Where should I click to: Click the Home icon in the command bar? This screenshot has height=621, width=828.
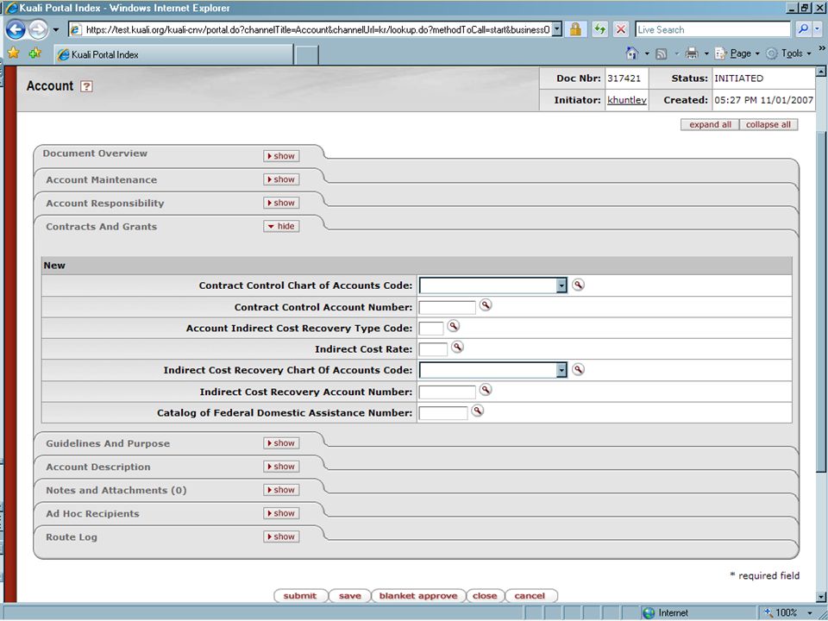tap(631, 53)
